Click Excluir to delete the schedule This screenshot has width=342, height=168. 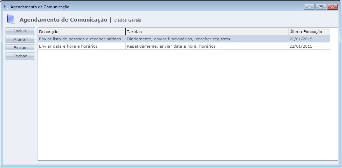20,48
